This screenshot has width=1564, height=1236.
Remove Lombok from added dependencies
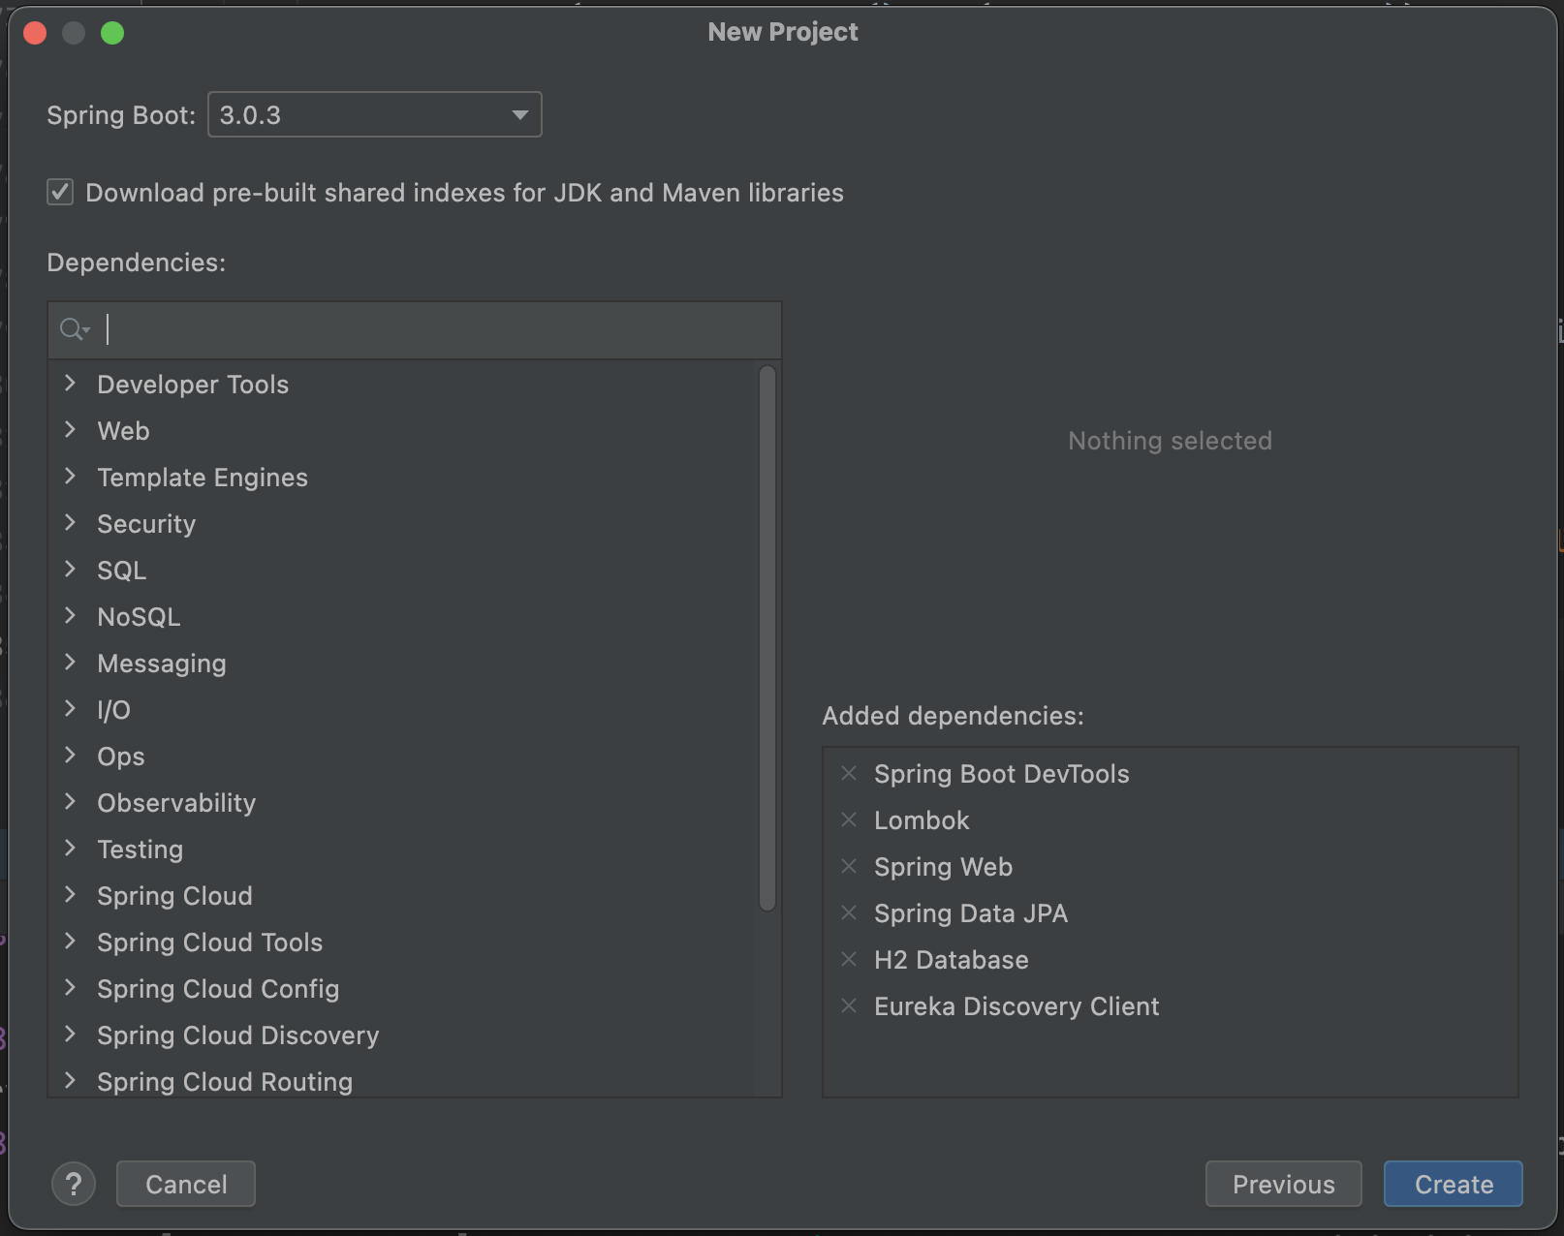coord(849,819)
